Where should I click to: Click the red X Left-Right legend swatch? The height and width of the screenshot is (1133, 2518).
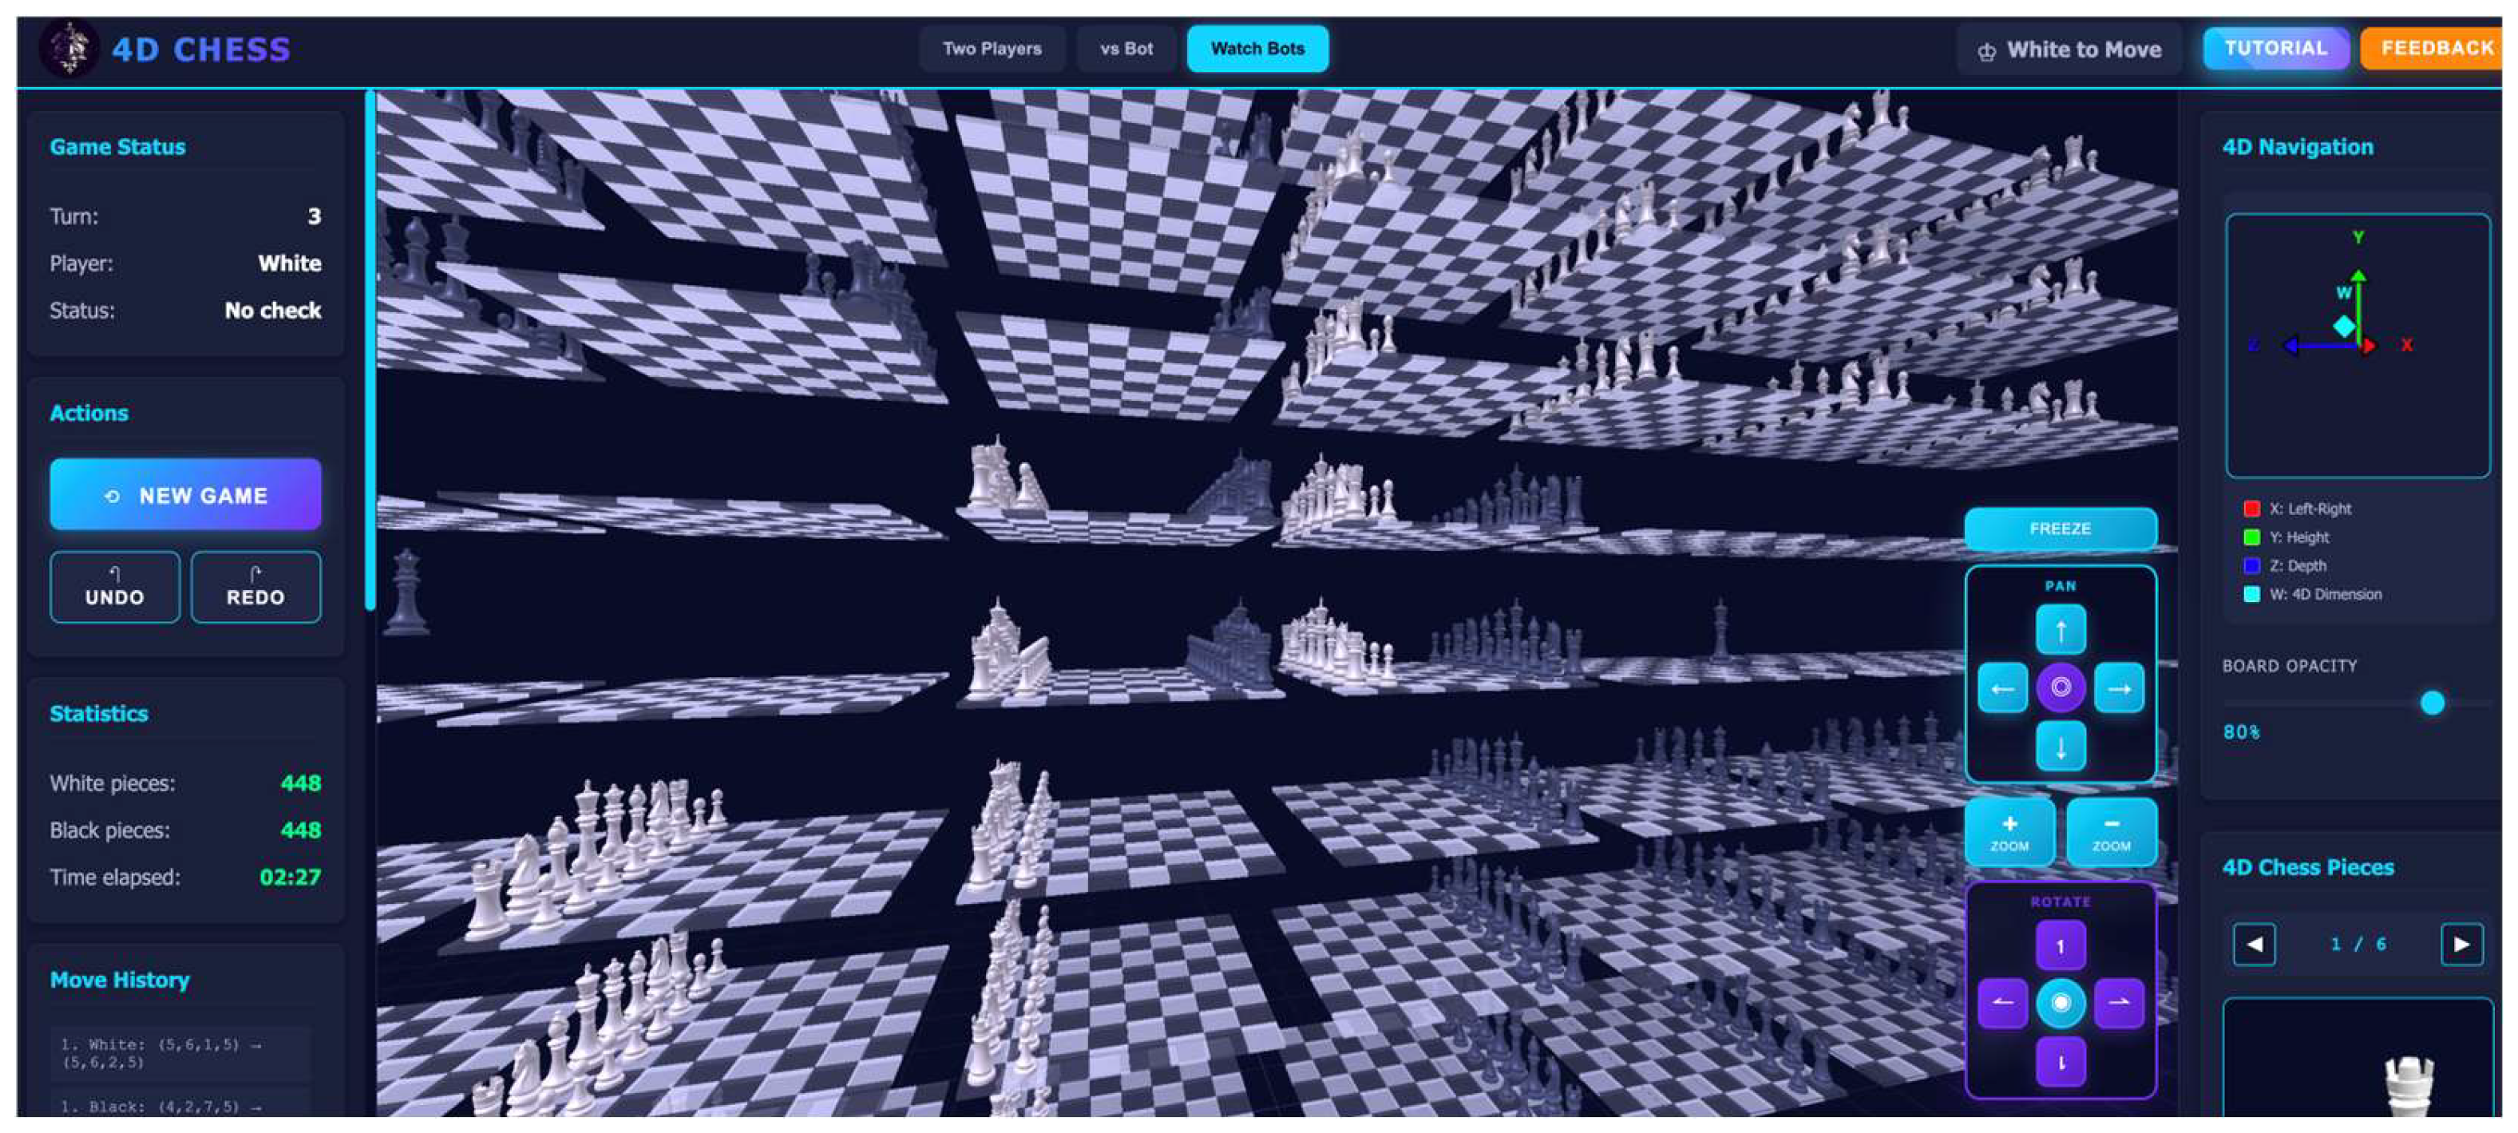(x=2251, y=509)
